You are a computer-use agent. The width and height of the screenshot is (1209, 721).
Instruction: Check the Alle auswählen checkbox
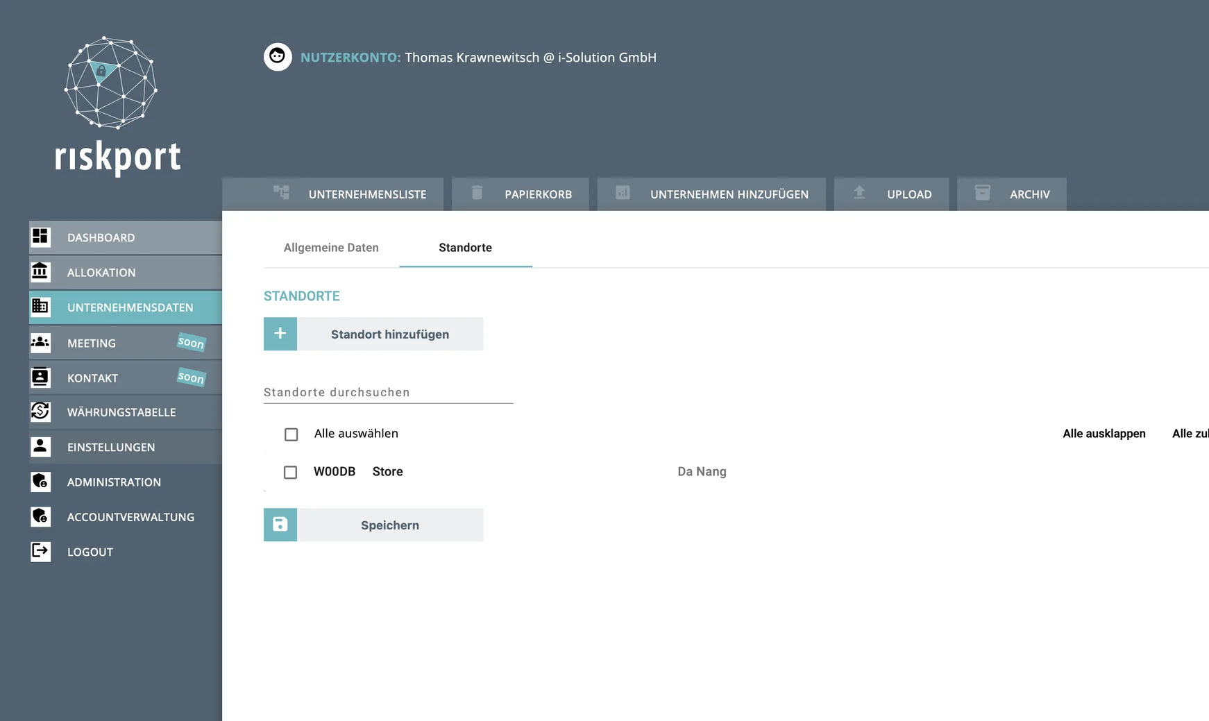[291, 434]
